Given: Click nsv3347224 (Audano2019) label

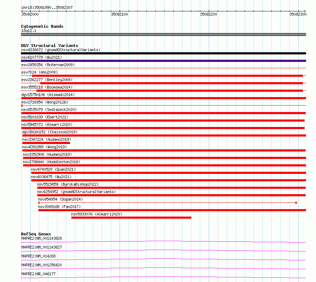Looking at the screenshot, I should click(x=47, y=139).
